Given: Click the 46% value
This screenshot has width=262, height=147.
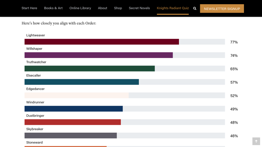Looking at the screenshot, I should [234, 136].
